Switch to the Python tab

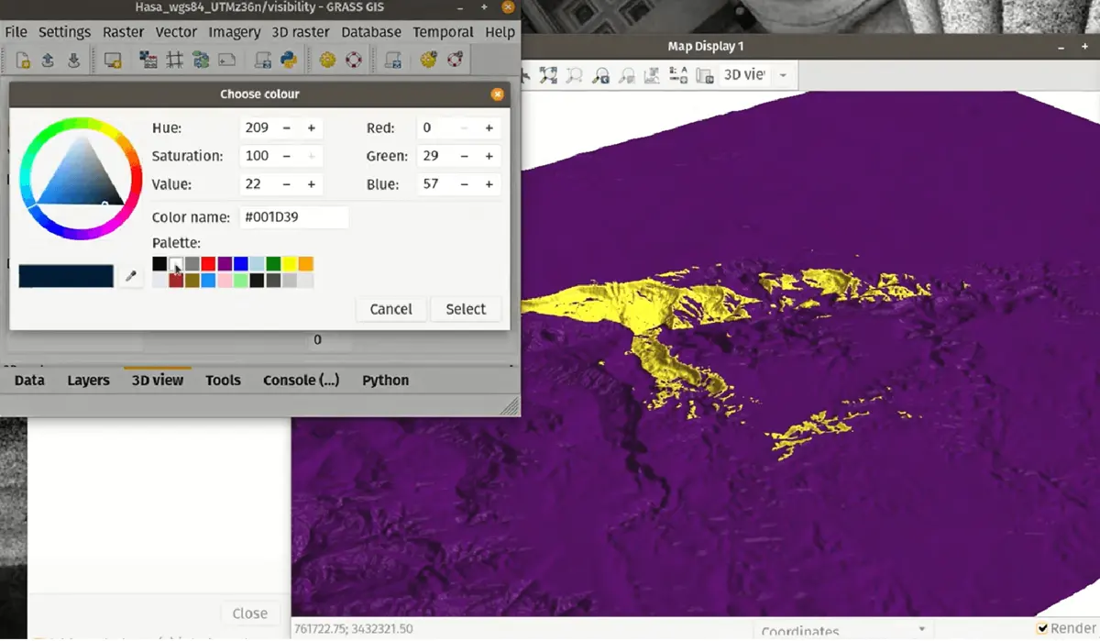(x=385, y=381)
